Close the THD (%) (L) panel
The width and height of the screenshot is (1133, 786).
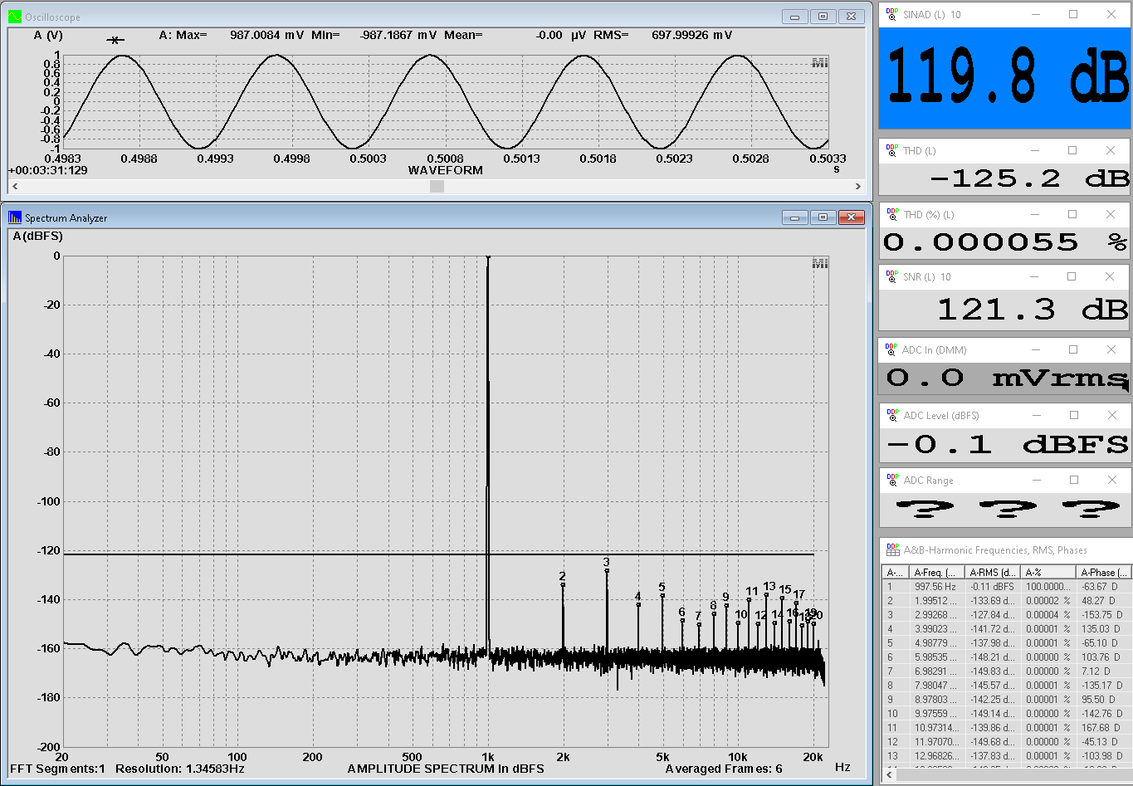coord(1111,214)
